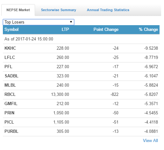Viewport: 164px width, 150px height.
Task: Select the LFLC symbol
Action: click(10, 57)
